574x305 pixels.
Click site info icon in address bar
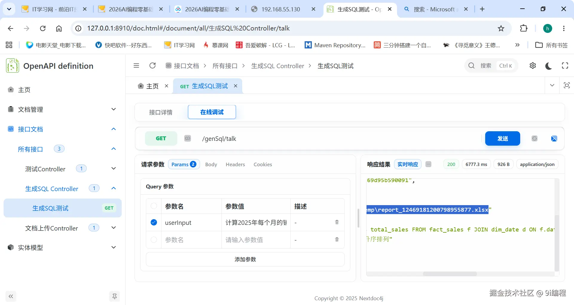pyautogui.click(x=78, y=28)
